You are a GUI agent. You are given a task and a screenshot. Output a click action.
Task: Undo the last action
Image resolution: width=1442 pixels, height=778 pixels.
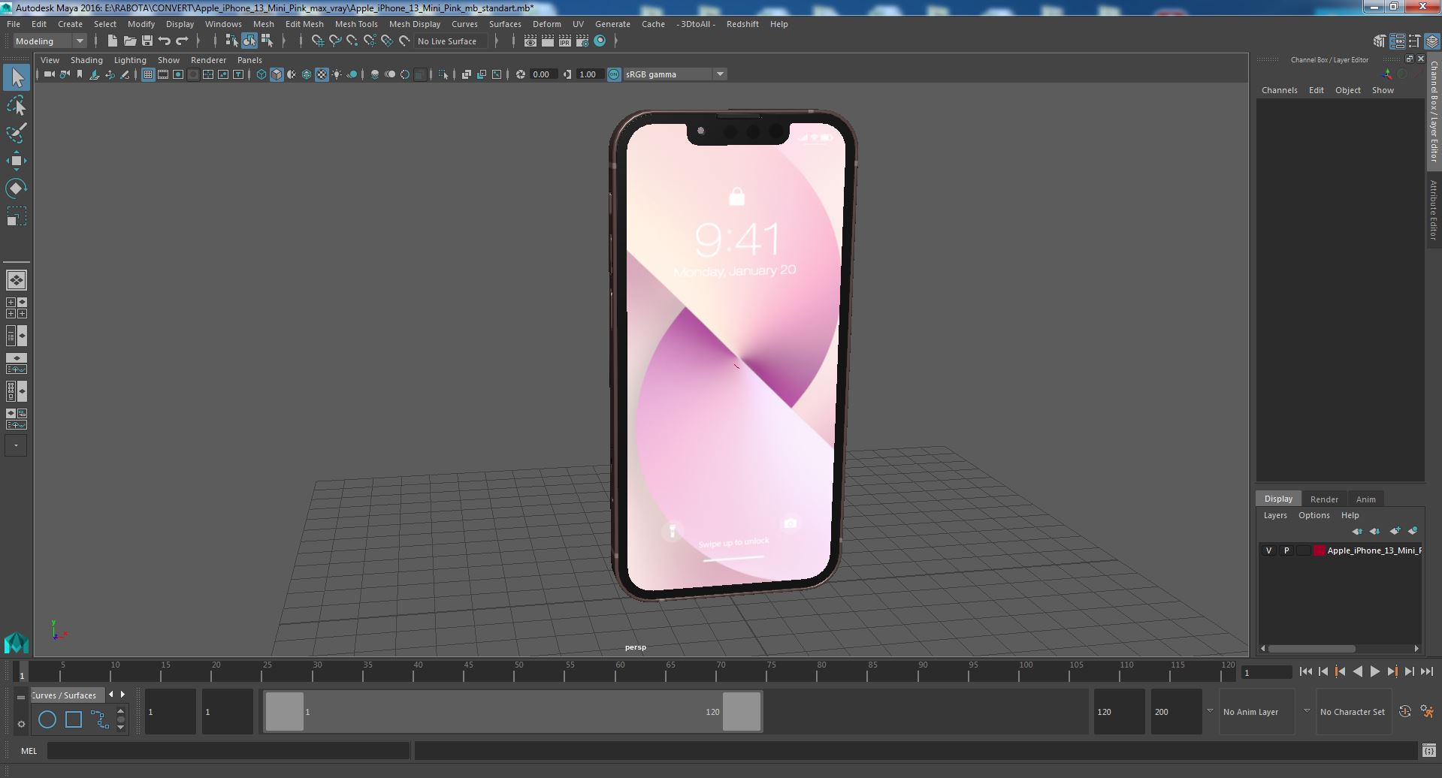pyautogui.click(x=165, y=41)
